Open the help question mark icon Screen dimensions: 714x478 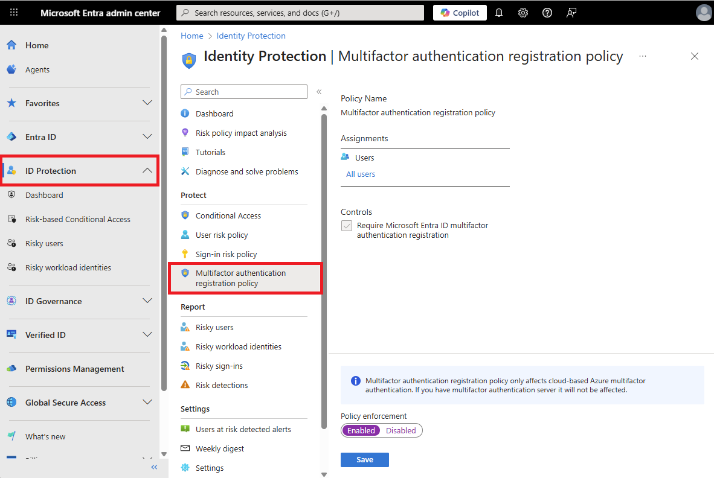tap(547, 13)
